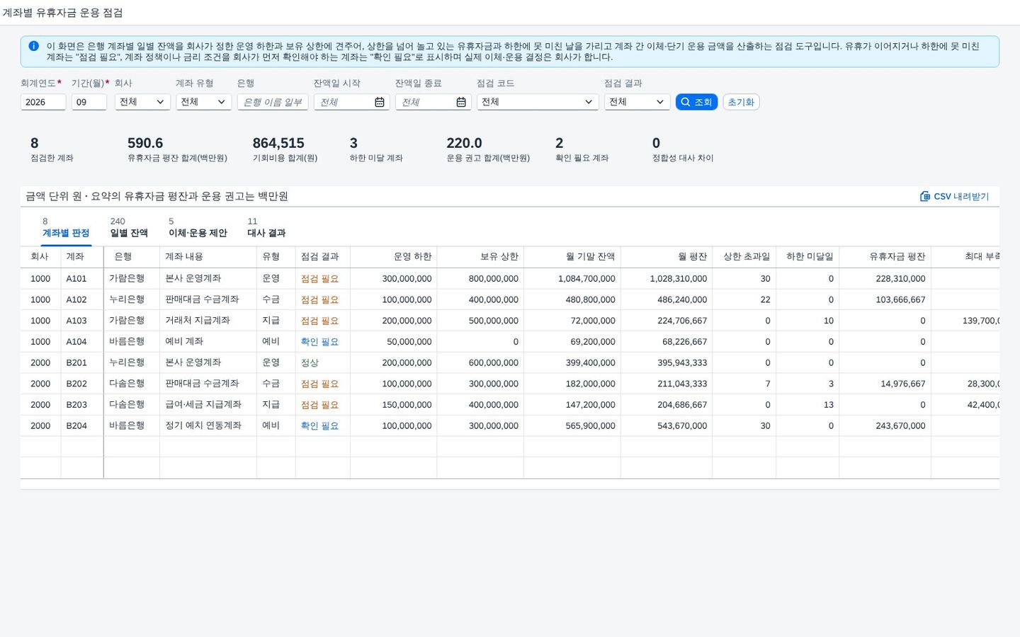Image resolution: width=1020 pixels, height=637 pixels.
Task: Click the info icon in the blue notice banner
Action: [x=33, y=46]
